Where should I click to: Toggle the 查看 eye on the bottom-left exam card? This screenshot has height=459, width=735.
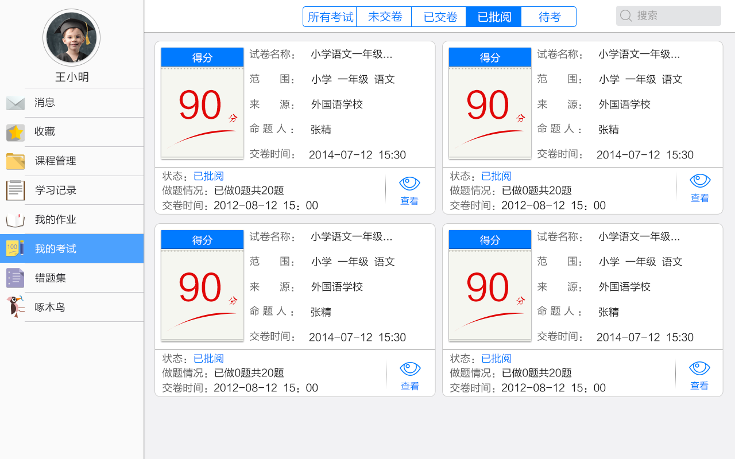pos(409,368)
